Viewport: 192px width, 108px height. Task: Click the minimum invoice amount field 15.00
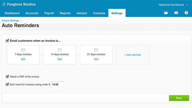(x=57, y=84)
